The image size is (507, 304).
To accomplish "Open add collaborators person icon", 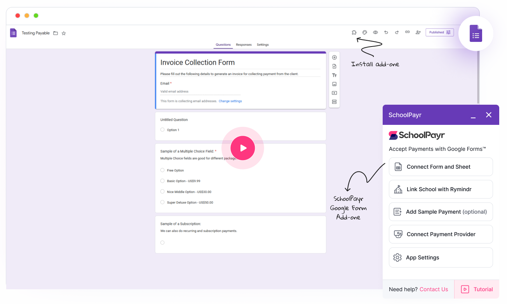I will (x=418, y=33).
